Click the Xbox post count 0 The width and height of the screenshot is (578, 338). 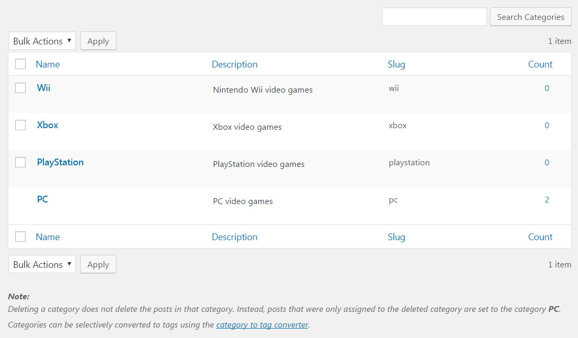(x=547, y=126)
